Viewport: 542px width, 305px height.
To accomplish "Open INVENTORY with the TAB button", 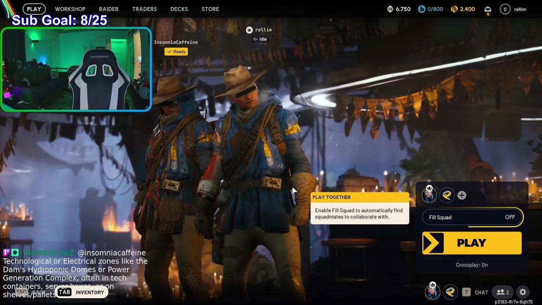I will [81, 292].
